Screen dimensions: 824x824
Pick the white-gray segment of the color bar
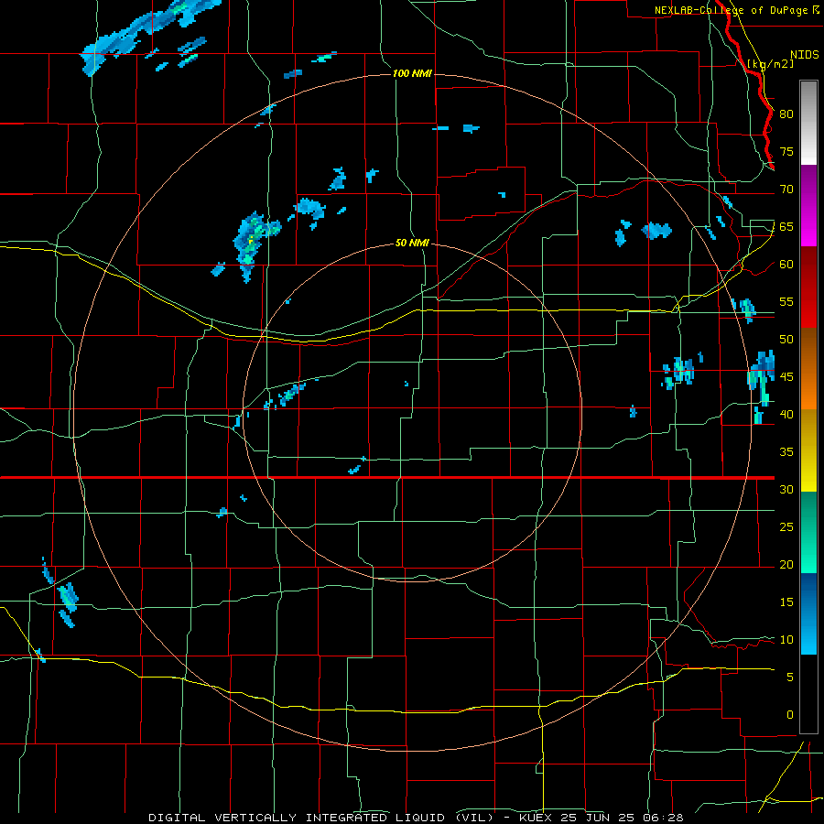click(808, 123)
